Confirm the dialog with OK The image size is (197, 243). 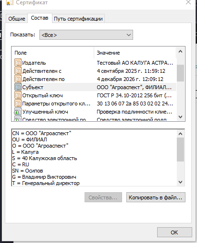(174, 232)
